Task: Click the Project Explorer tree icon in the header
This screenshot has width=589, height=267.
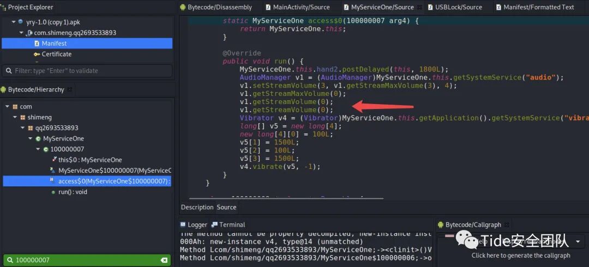Action: click(x=3, y=7)
